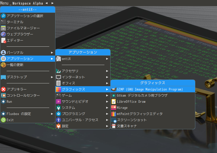Click the LibreOffice Draw icon
217x153 pixels.
(114, 101)
